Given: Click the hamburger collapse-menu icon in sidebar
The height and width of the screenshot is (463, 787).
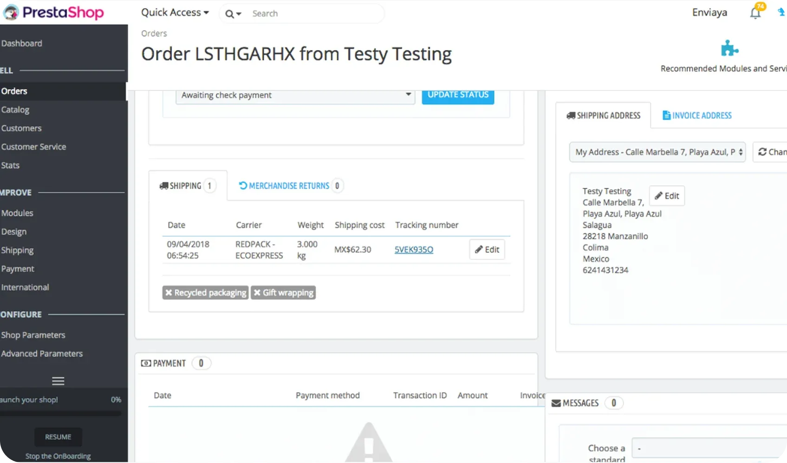Looking at the screenshot, I should click(x=58, y=381).
